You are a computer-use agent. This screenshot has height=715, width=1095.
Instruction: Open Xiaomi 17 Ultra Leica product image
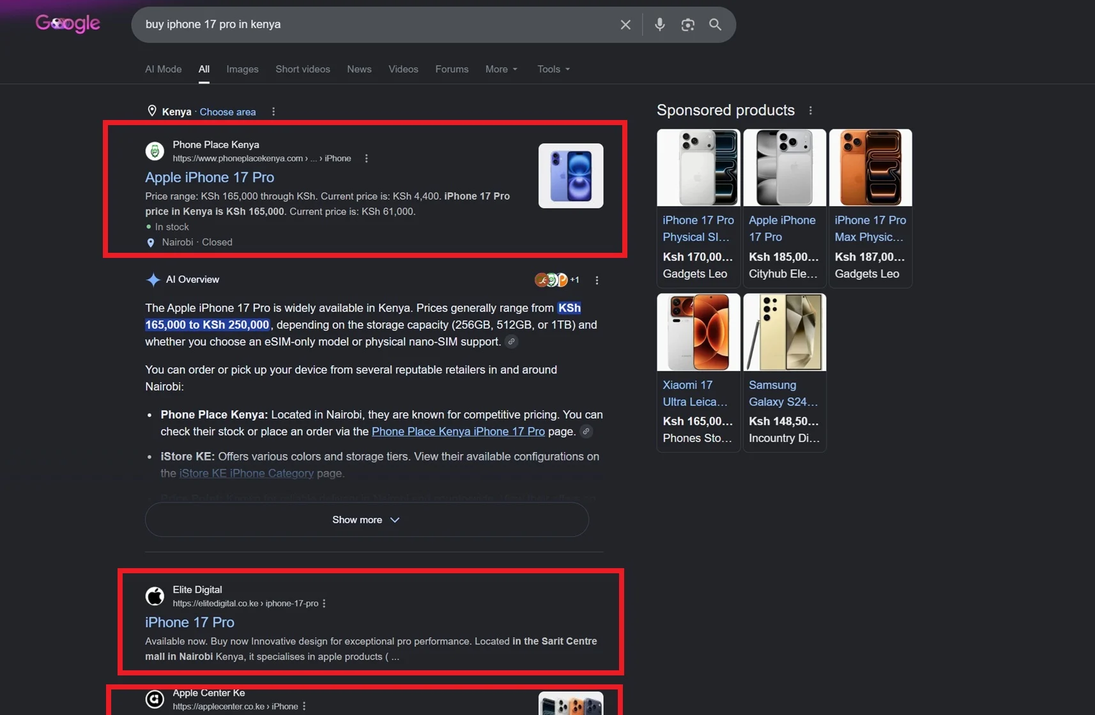(699, 333)
